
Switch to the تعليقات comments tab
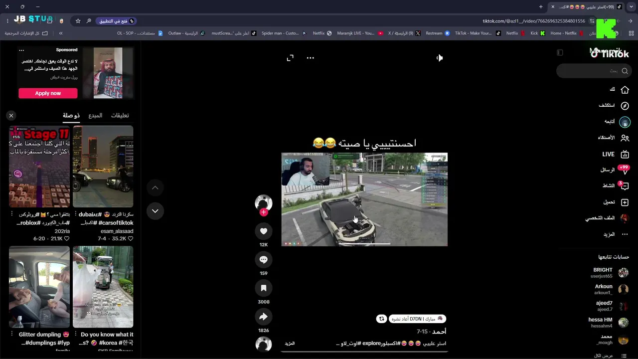(120, 116)
